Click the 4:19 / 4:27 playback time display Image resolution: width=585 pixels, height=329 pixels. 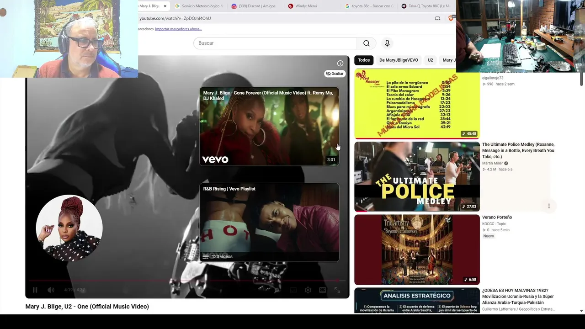click(x=74, y=290)
